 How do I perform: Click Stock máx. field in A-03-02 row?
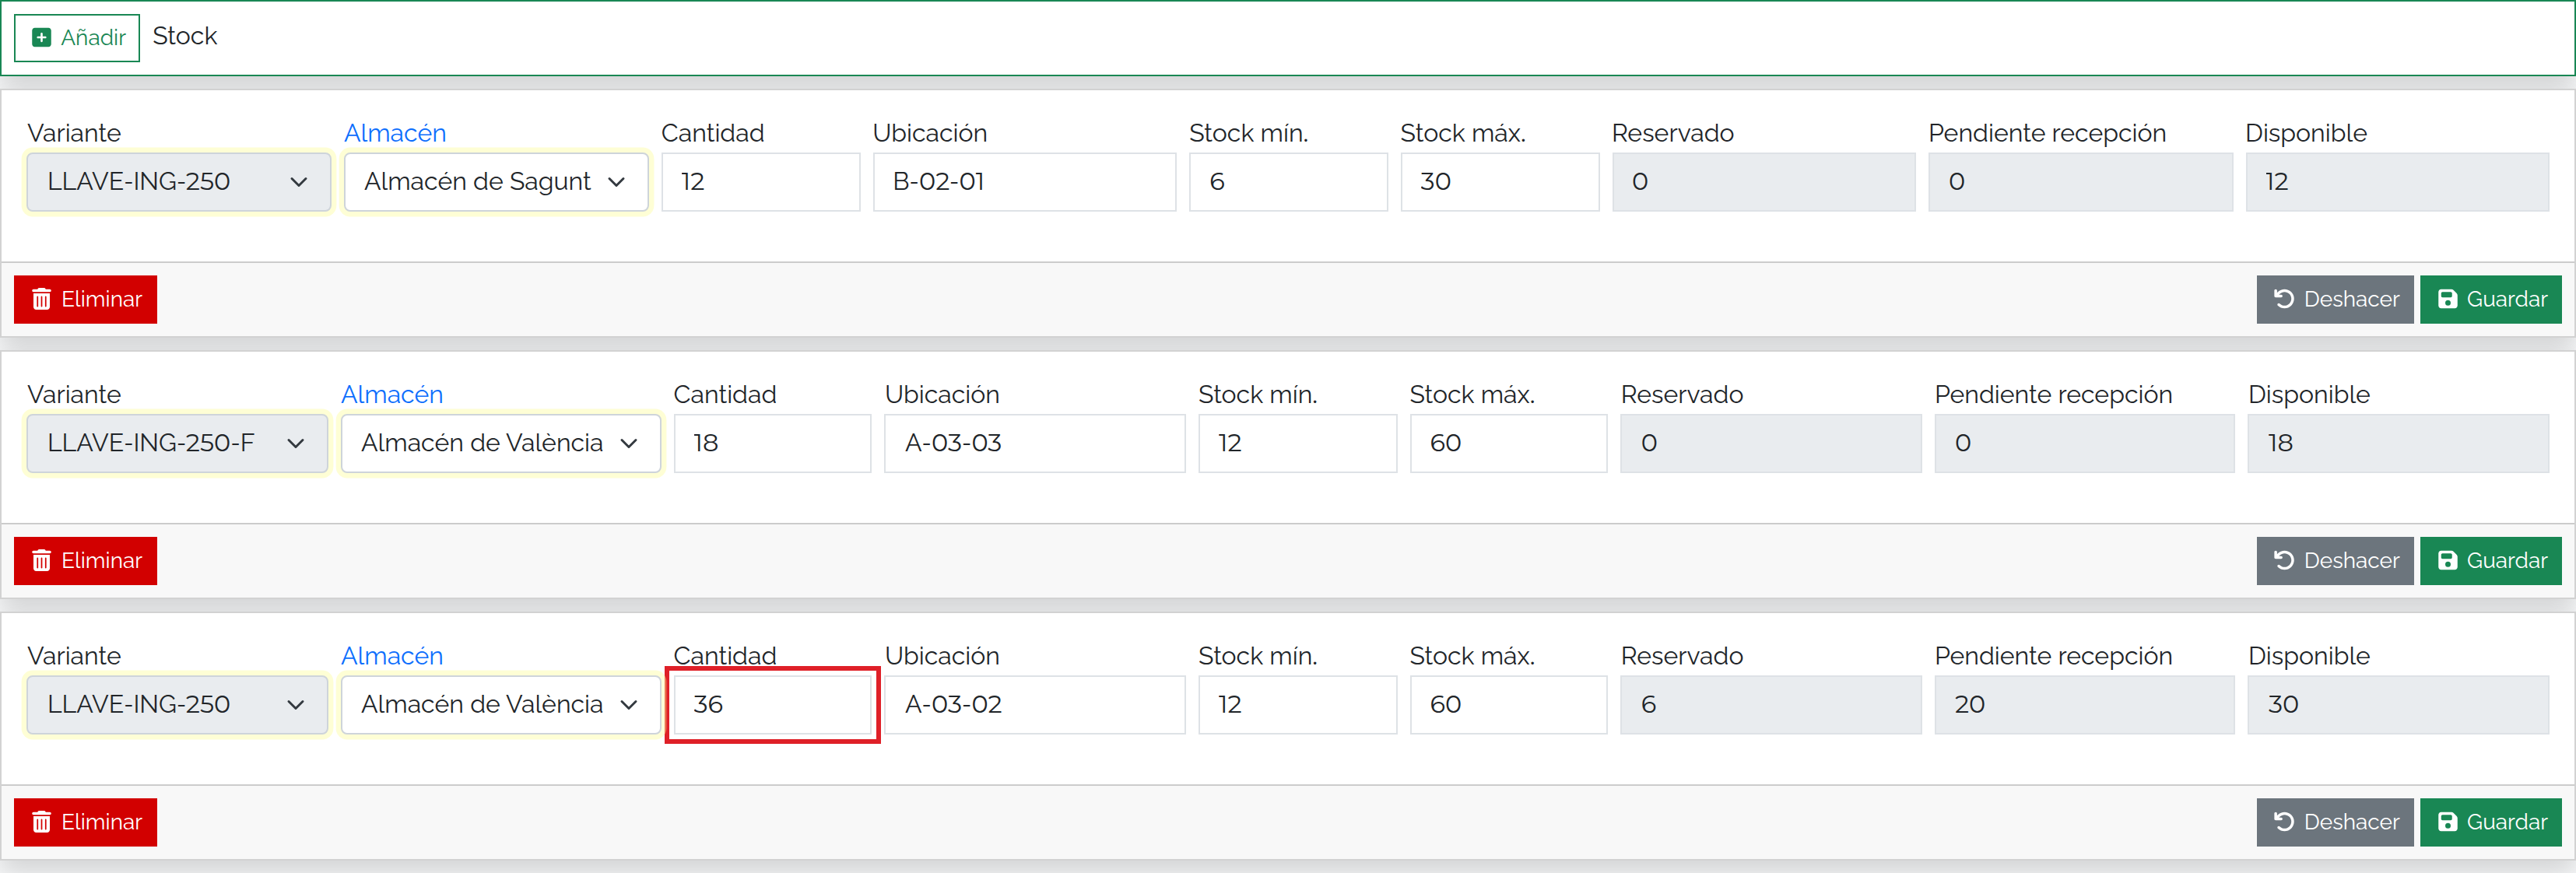coord(1508,705)
